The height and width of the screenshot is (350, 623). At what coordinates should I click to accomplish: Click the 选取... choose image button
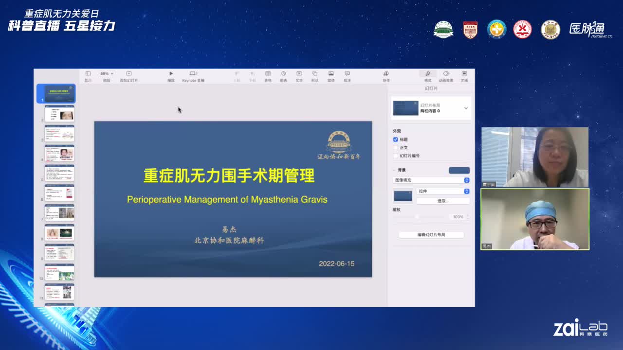[x=443, y=201]
